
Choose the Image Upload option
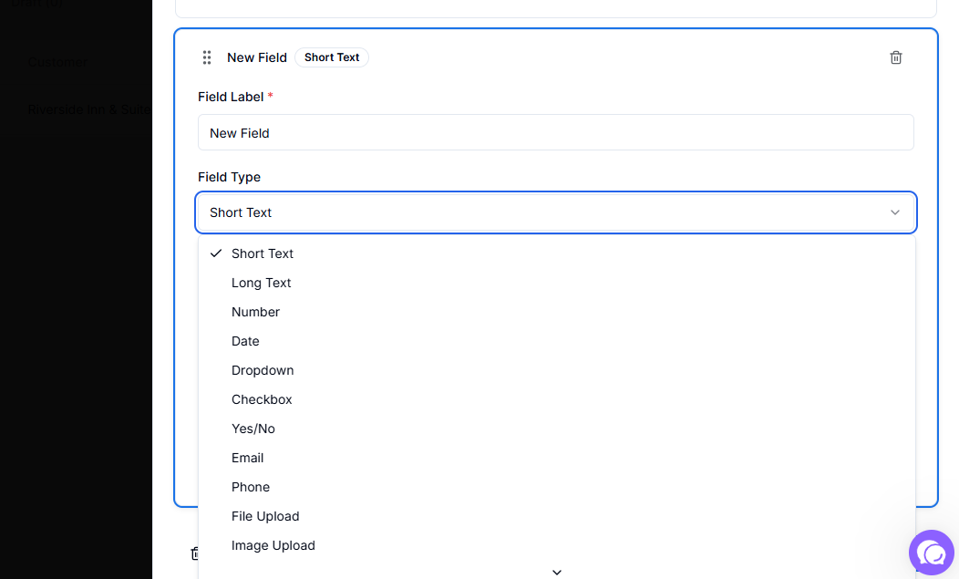coord(273,545)
